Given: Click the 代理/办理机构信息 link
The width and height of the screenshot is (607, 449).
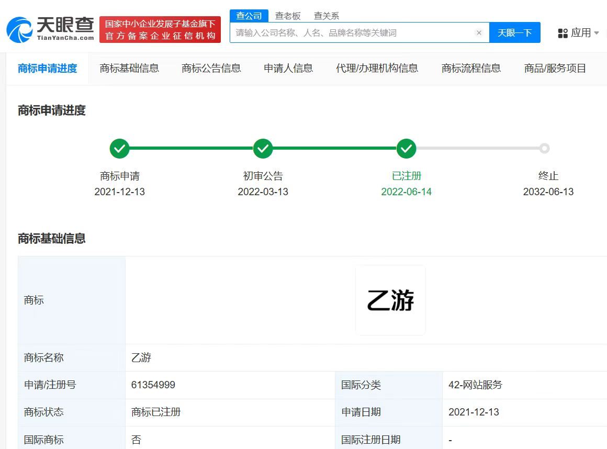Looking at the screenshot, I should coord(377,68).
